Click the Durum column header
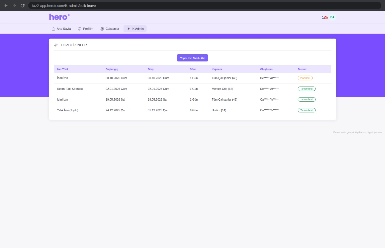This screenshot has height=248, width=385. pos(302,69)
